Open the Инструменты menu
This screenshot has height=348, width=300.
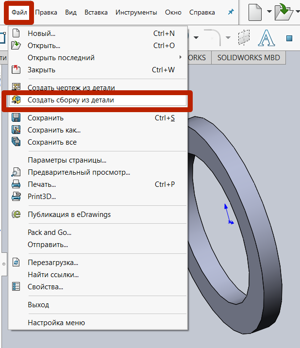pos(136,12)
